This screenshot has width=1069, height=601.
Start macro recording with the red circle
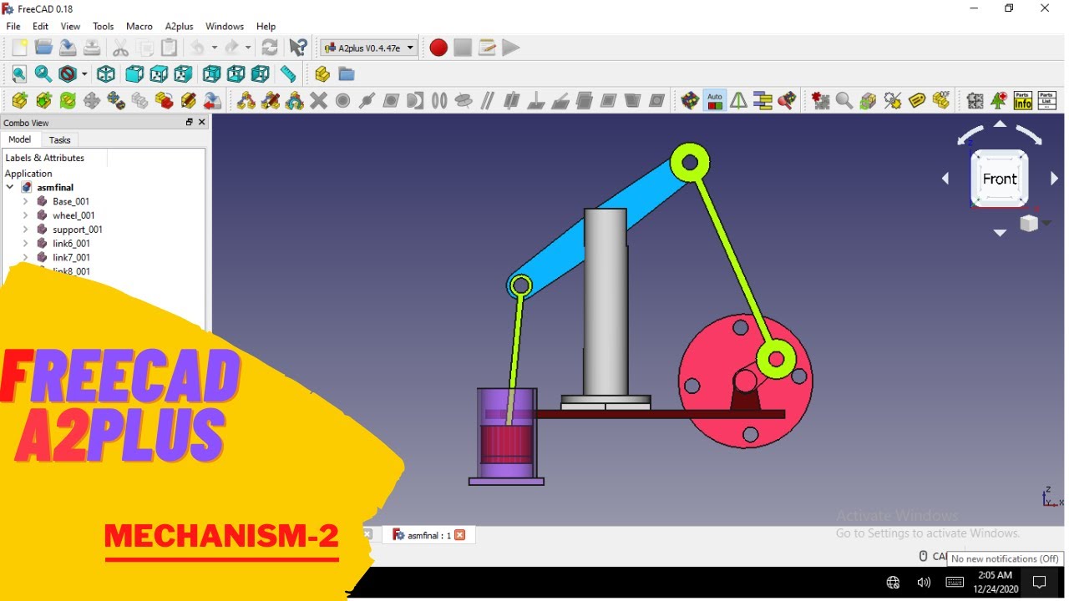pyautogui.click(x=438, y=48)
